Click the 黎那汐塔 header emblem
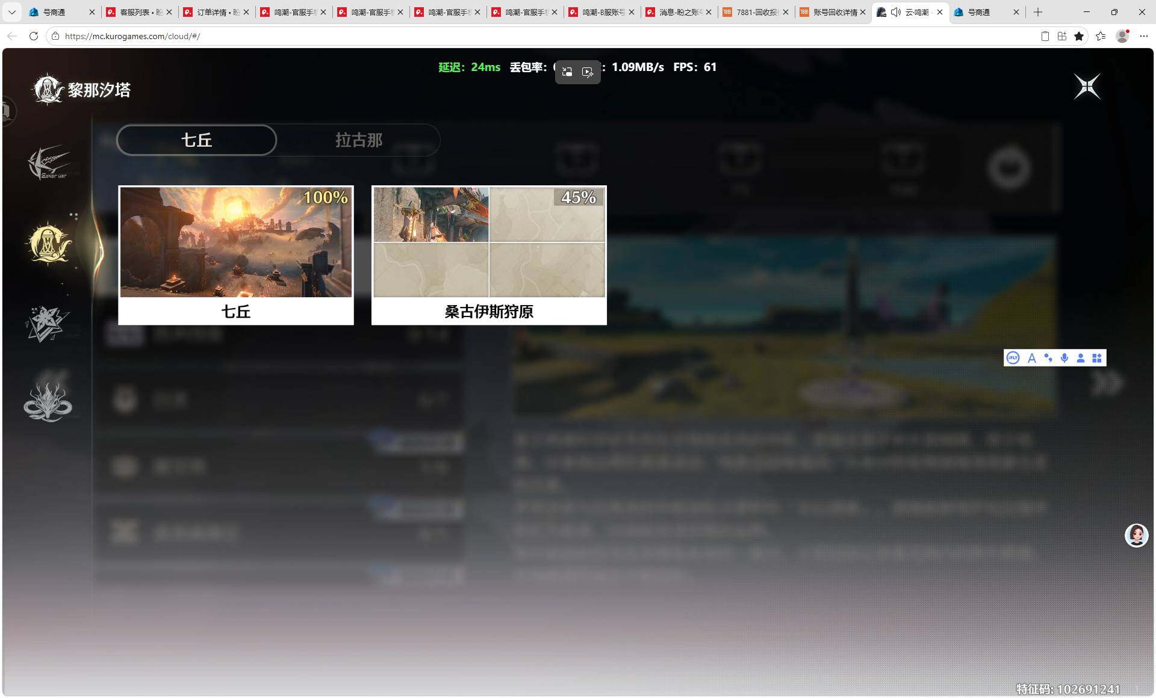The width and height of the screenshot is (1156, 698). click(48, 90)
